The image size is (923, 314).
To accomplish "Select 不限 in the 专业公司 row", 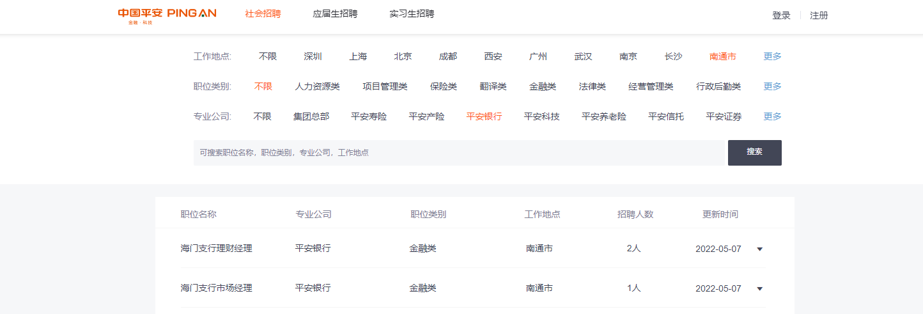I will tap(263, 116).
